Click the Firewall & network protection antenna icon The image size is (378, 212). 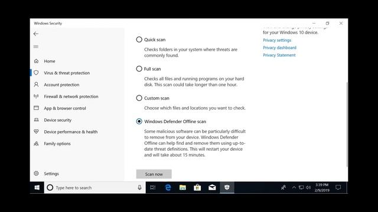pos(36,97)
